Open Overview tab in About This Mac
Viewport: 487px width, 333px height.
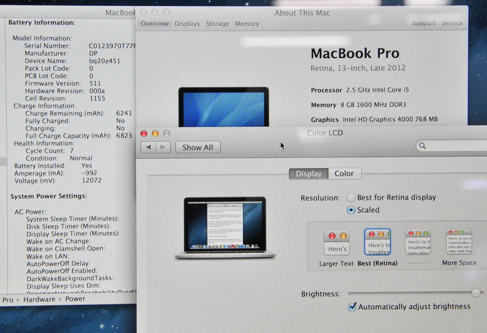[x=155, y=24]
